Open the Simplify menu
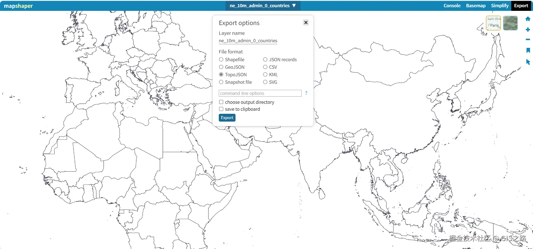533x249 pixels. click(500, 6)
